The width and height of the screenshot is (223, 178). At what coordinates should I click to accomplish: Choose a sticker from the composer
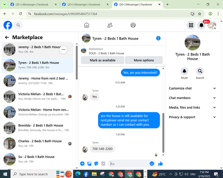pyautogui.click(x=96, y=164)
